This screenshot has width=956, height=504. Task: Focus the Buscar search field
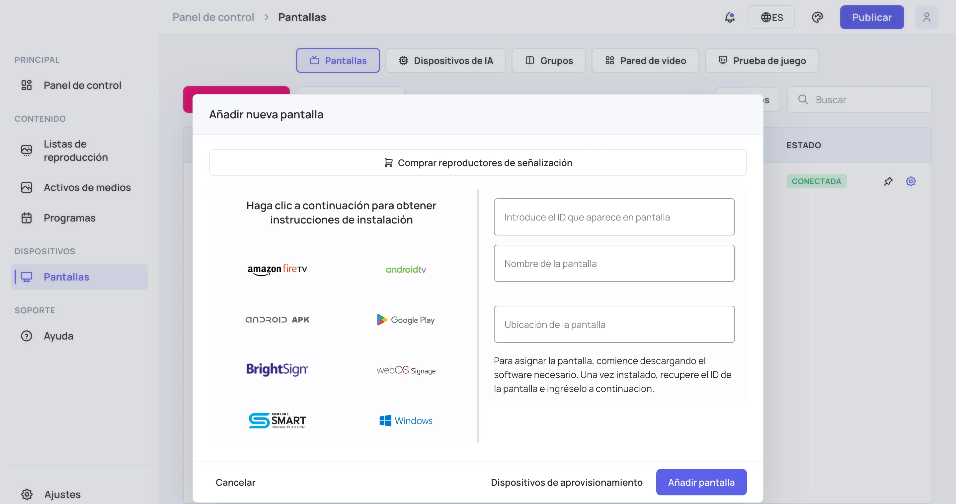[859, 100]
